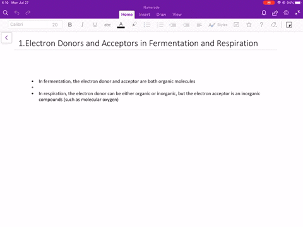Apply a numbered list
303x227 pixels.
tap(160, 25)
